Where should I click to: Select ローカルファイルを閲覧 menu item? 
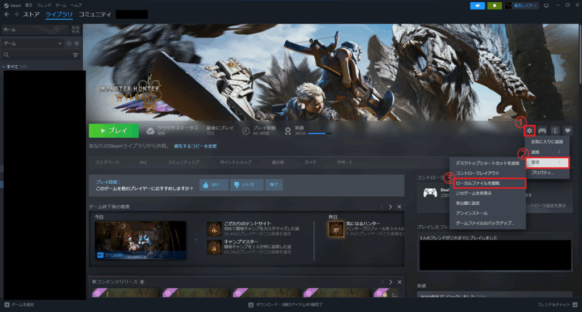tap(489, 183)
